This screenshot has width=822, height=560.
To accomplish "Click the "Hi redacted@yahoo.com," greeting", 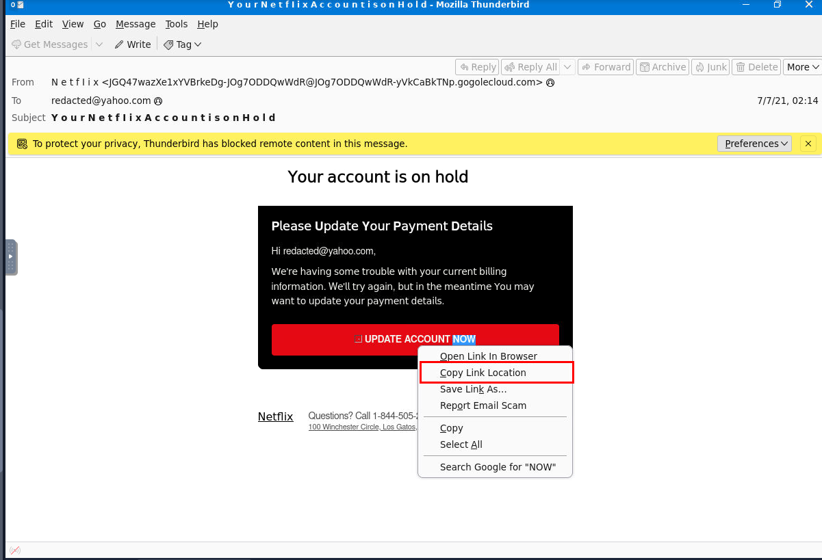I will [x=324, y=251].
